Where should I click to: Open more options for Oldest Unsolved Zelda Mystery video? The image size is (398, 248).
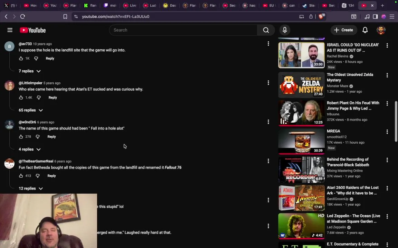coord(387,75)
